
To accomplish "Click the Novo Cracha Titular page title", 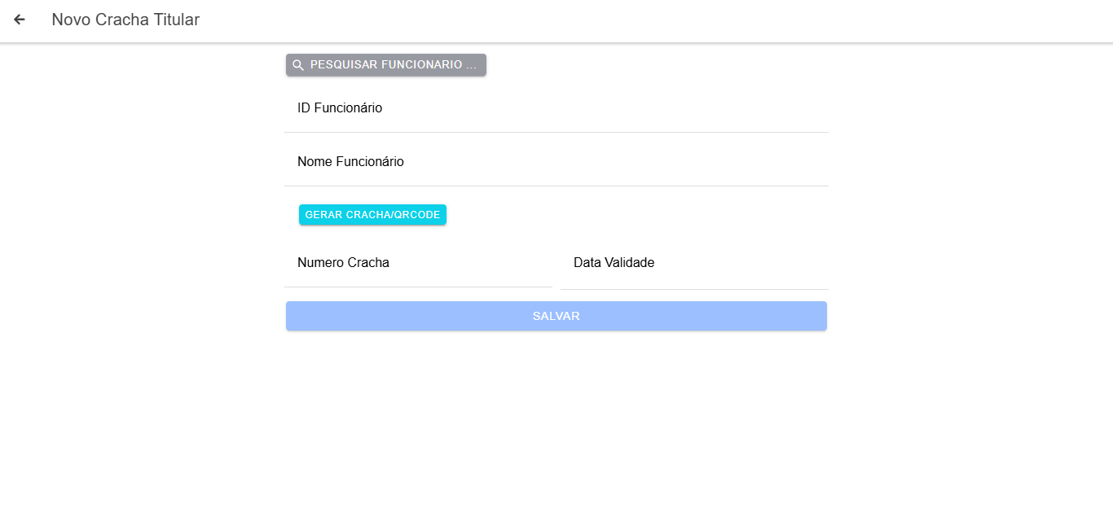I will [x=125, y=20].
